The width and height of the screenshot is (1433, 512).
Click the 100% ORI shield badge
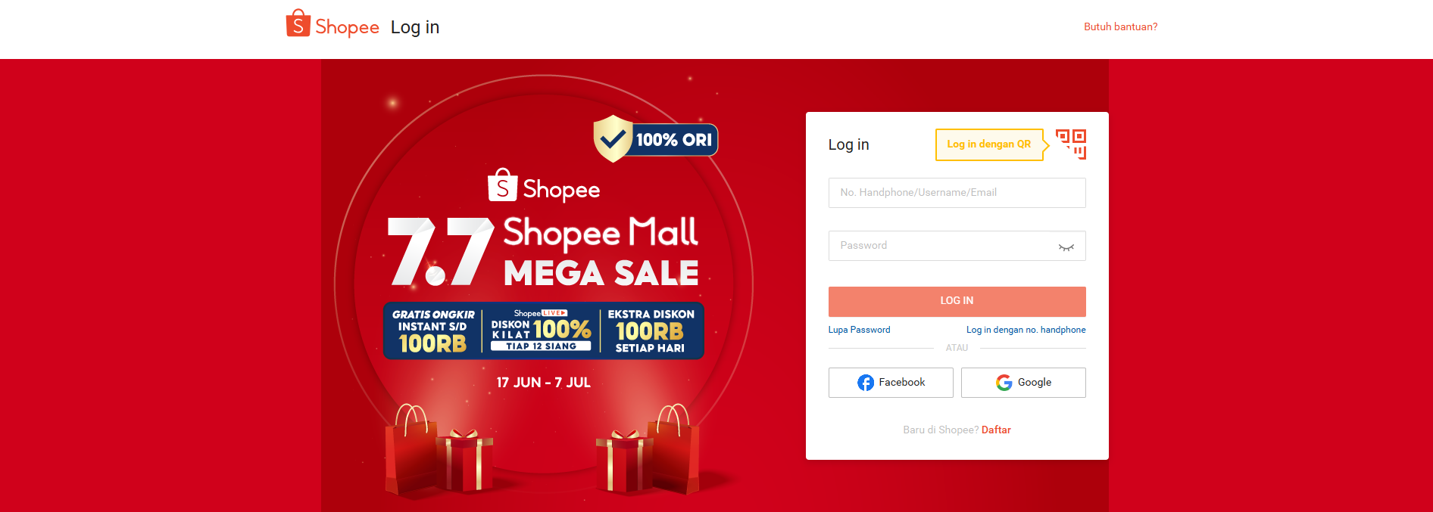(655, 139)
